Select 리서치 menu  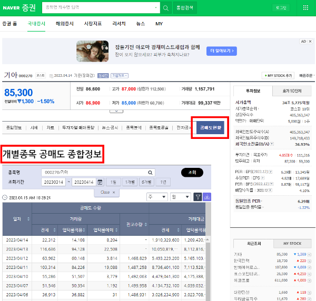click(x=119, y=24)
